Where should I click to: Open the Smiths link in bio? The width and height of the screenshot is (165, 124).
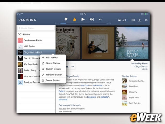tap(97, 86)
